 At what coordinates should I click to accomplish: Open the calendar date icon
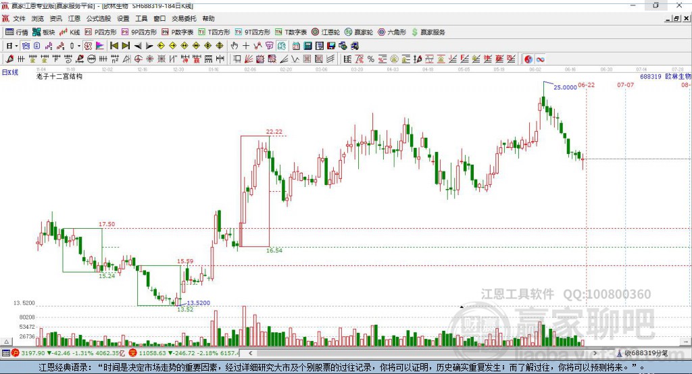296,45
